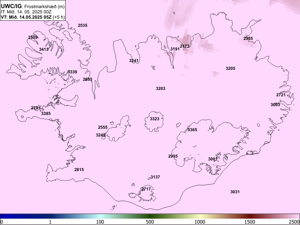Click the VT valid time line

(33, 17)
